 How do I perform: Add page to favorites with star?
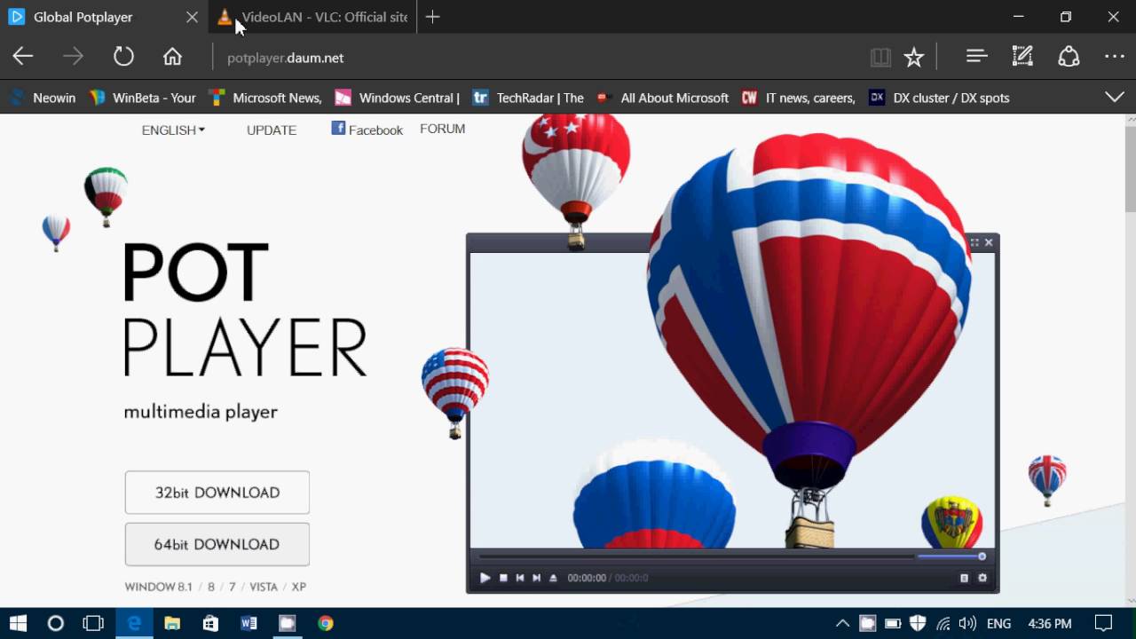pos(913,58)
